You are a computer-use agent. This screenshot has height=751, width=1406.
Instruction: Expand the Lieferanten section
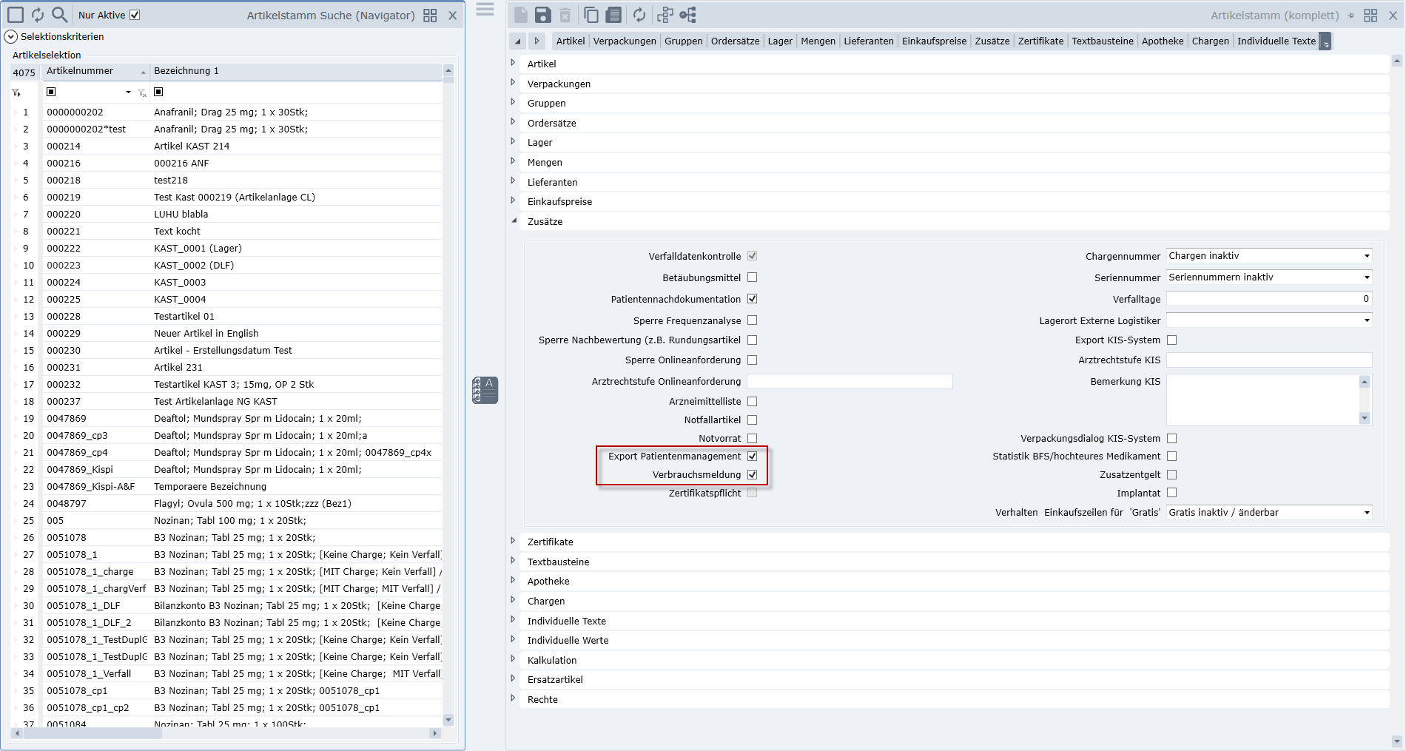[x=514, y=181]
